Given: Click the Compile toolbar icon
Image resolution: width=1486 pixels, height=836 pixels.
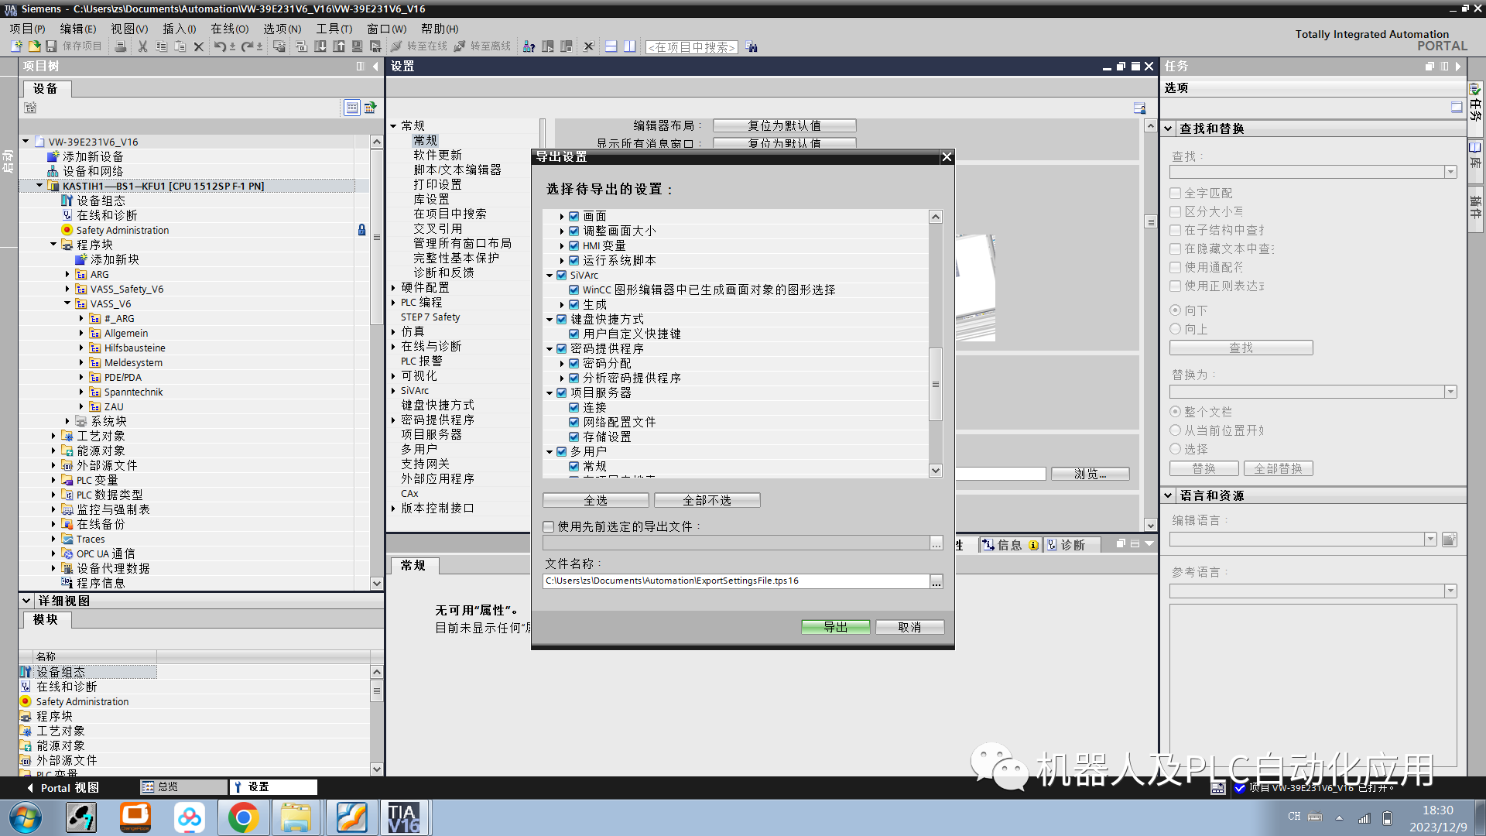Looking at the screenshot, I should (302, 46).
